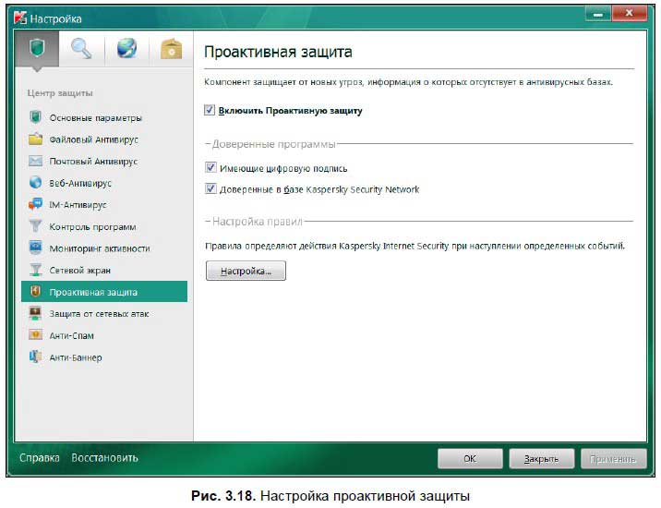
Task: Click the folder icon beside Файловый Антивирус
Action: click(35, 139)
